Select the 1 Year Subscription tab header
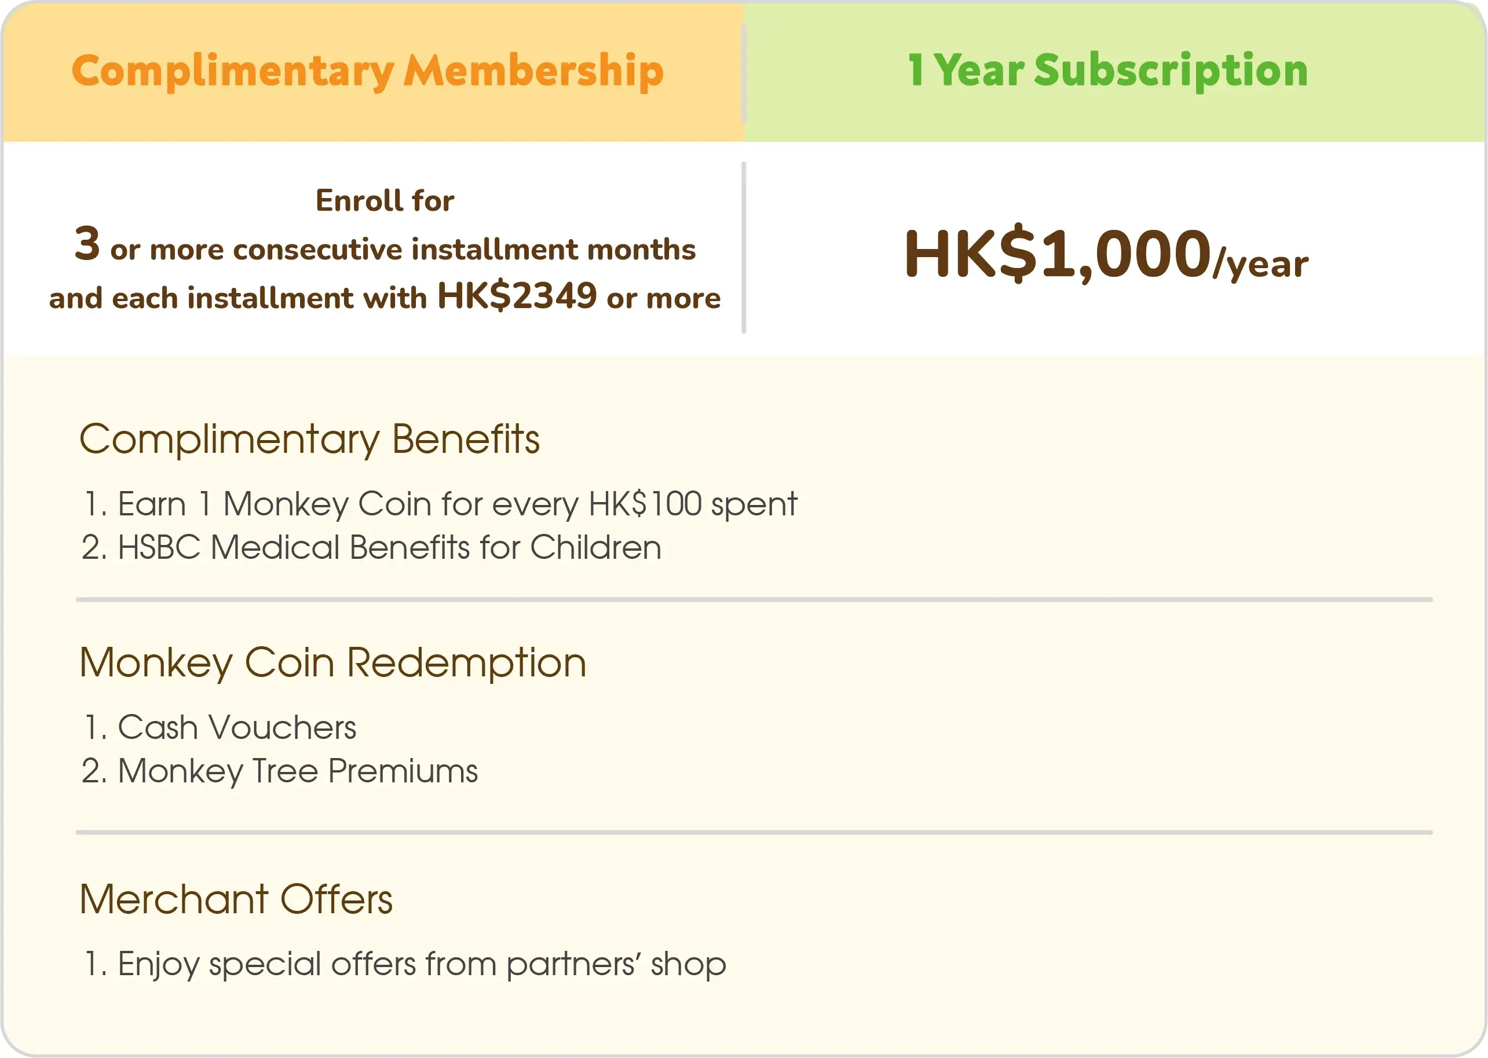The width and height of the screenshot is (1488, 1058). (x=1114, y=72)
